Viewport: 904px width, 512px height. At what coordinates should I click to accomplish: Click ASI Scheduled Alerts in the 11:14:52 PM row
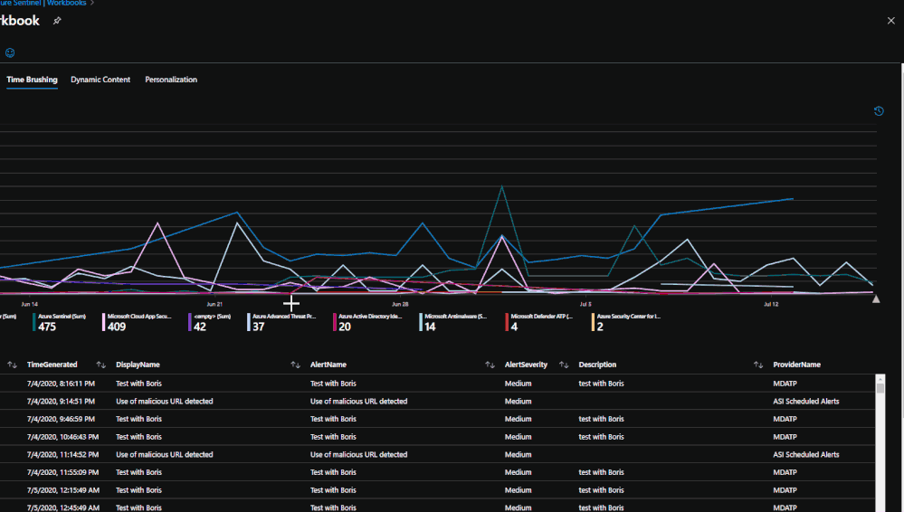[806, 454]
